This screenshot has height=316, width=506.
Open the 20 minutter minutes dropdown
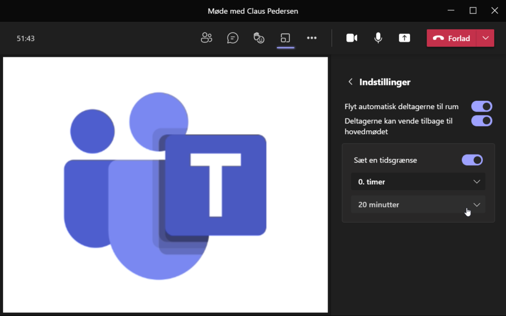pos(418,204)
